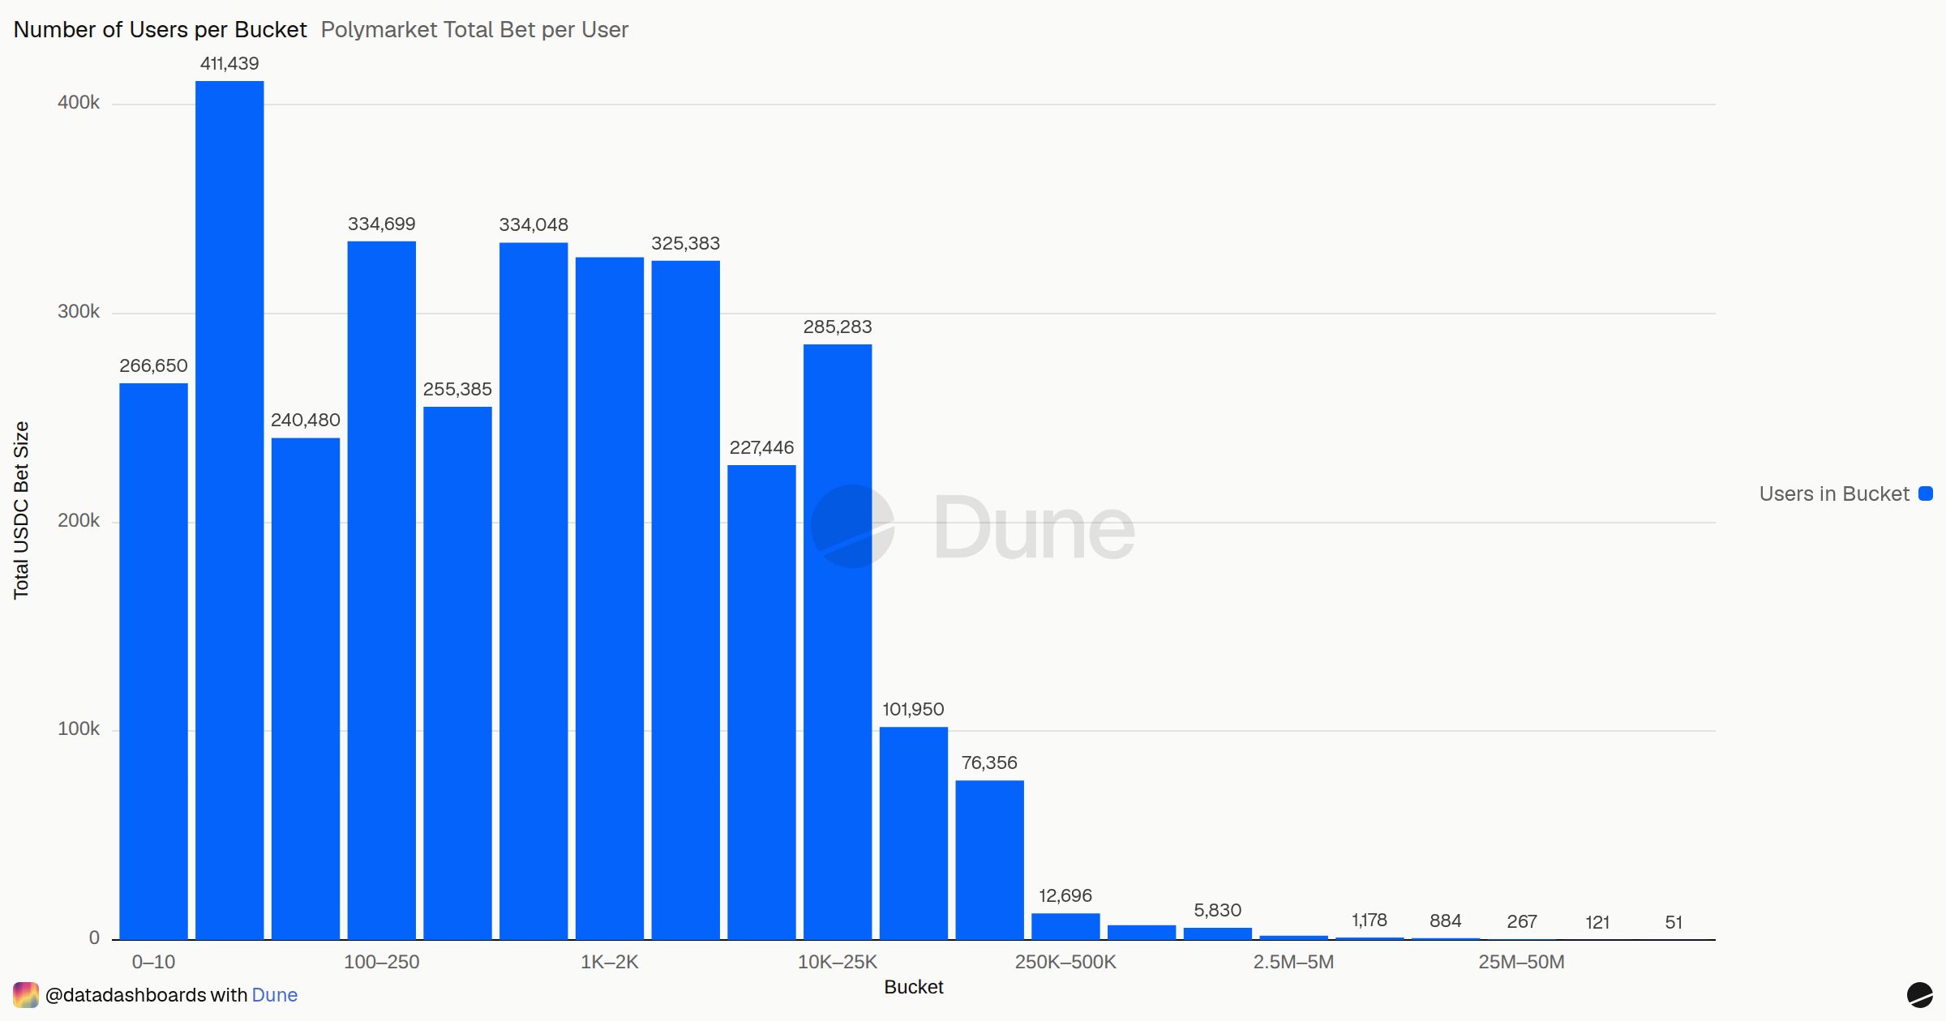The image size is (1946, 1021).
Task: Click the Number of Users per Bucket title
Action: [161, 30]
